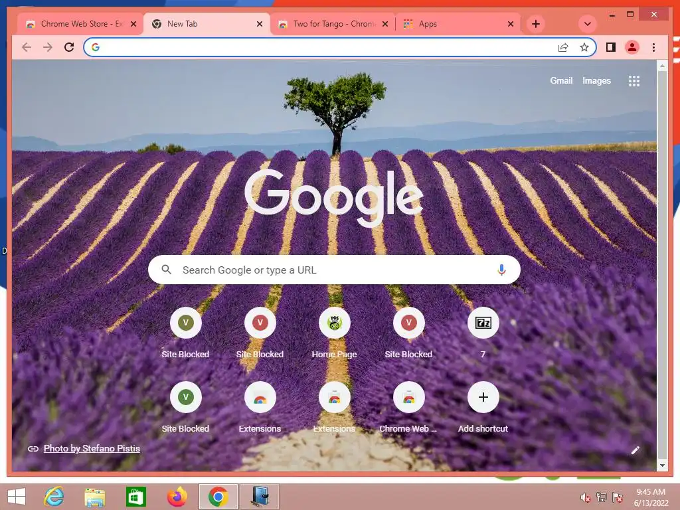Image resolution: width=680 pixels, height=510 pixels.
Task: Switch to the Two for Tango tab
Action: [333, 24]
